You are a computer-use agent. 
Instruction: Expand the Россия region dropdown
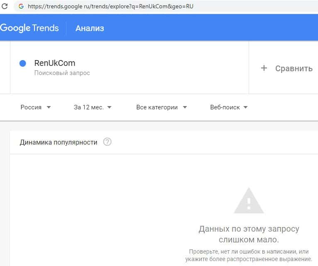35,107
